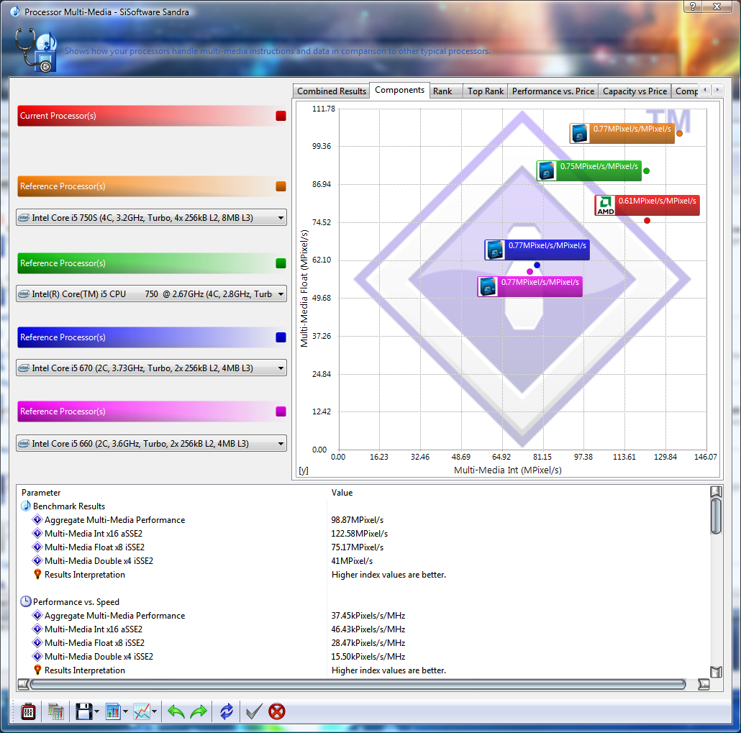Click the vertical scrollbar thumb in results list

(x=716, y=516)
